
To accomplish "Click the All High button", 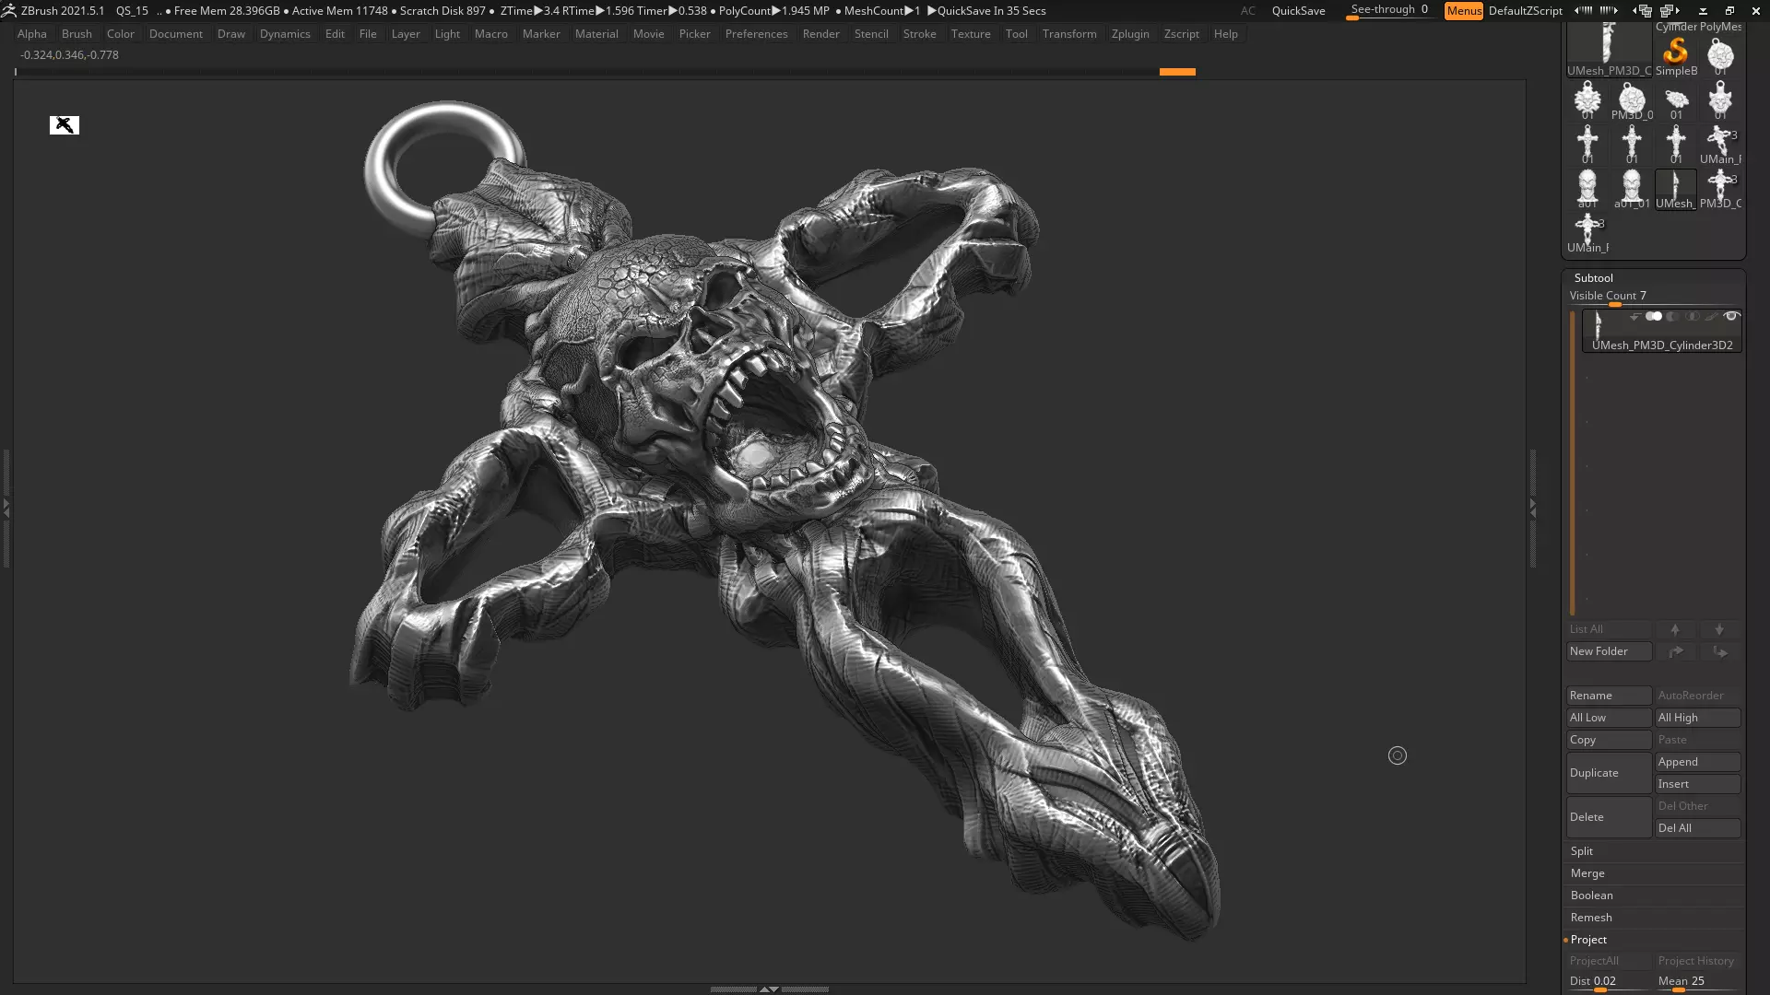I will coord(1698,718).
